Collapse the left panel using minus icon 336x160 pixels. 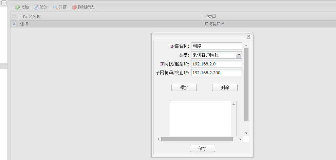tap(4, 3)
